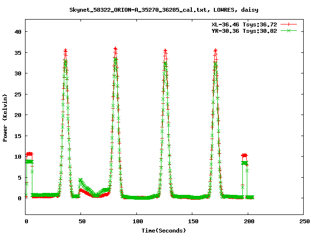This screenshot has height=235, width=314.
Task: Click the y-axis tick label 15
Action: (x=18, y=136)
